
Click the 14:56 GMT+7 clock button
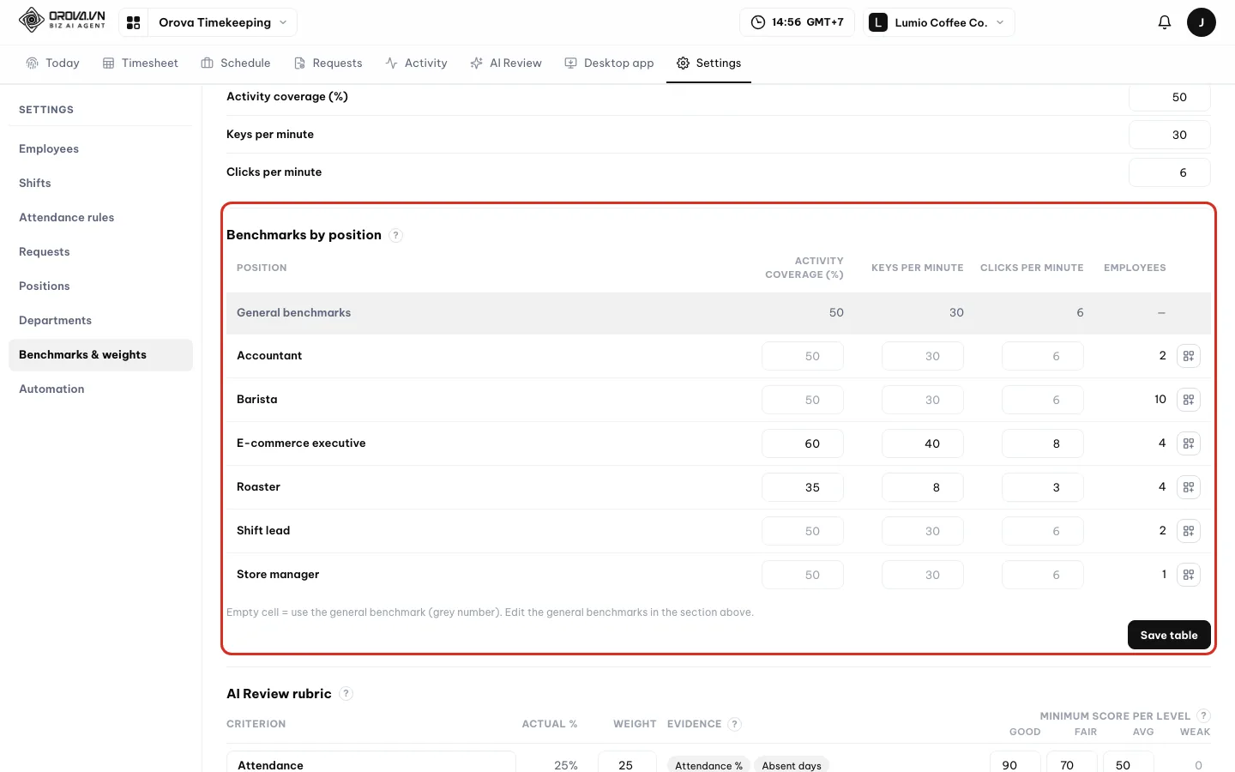pyautogui.click(x=798, y=22)
